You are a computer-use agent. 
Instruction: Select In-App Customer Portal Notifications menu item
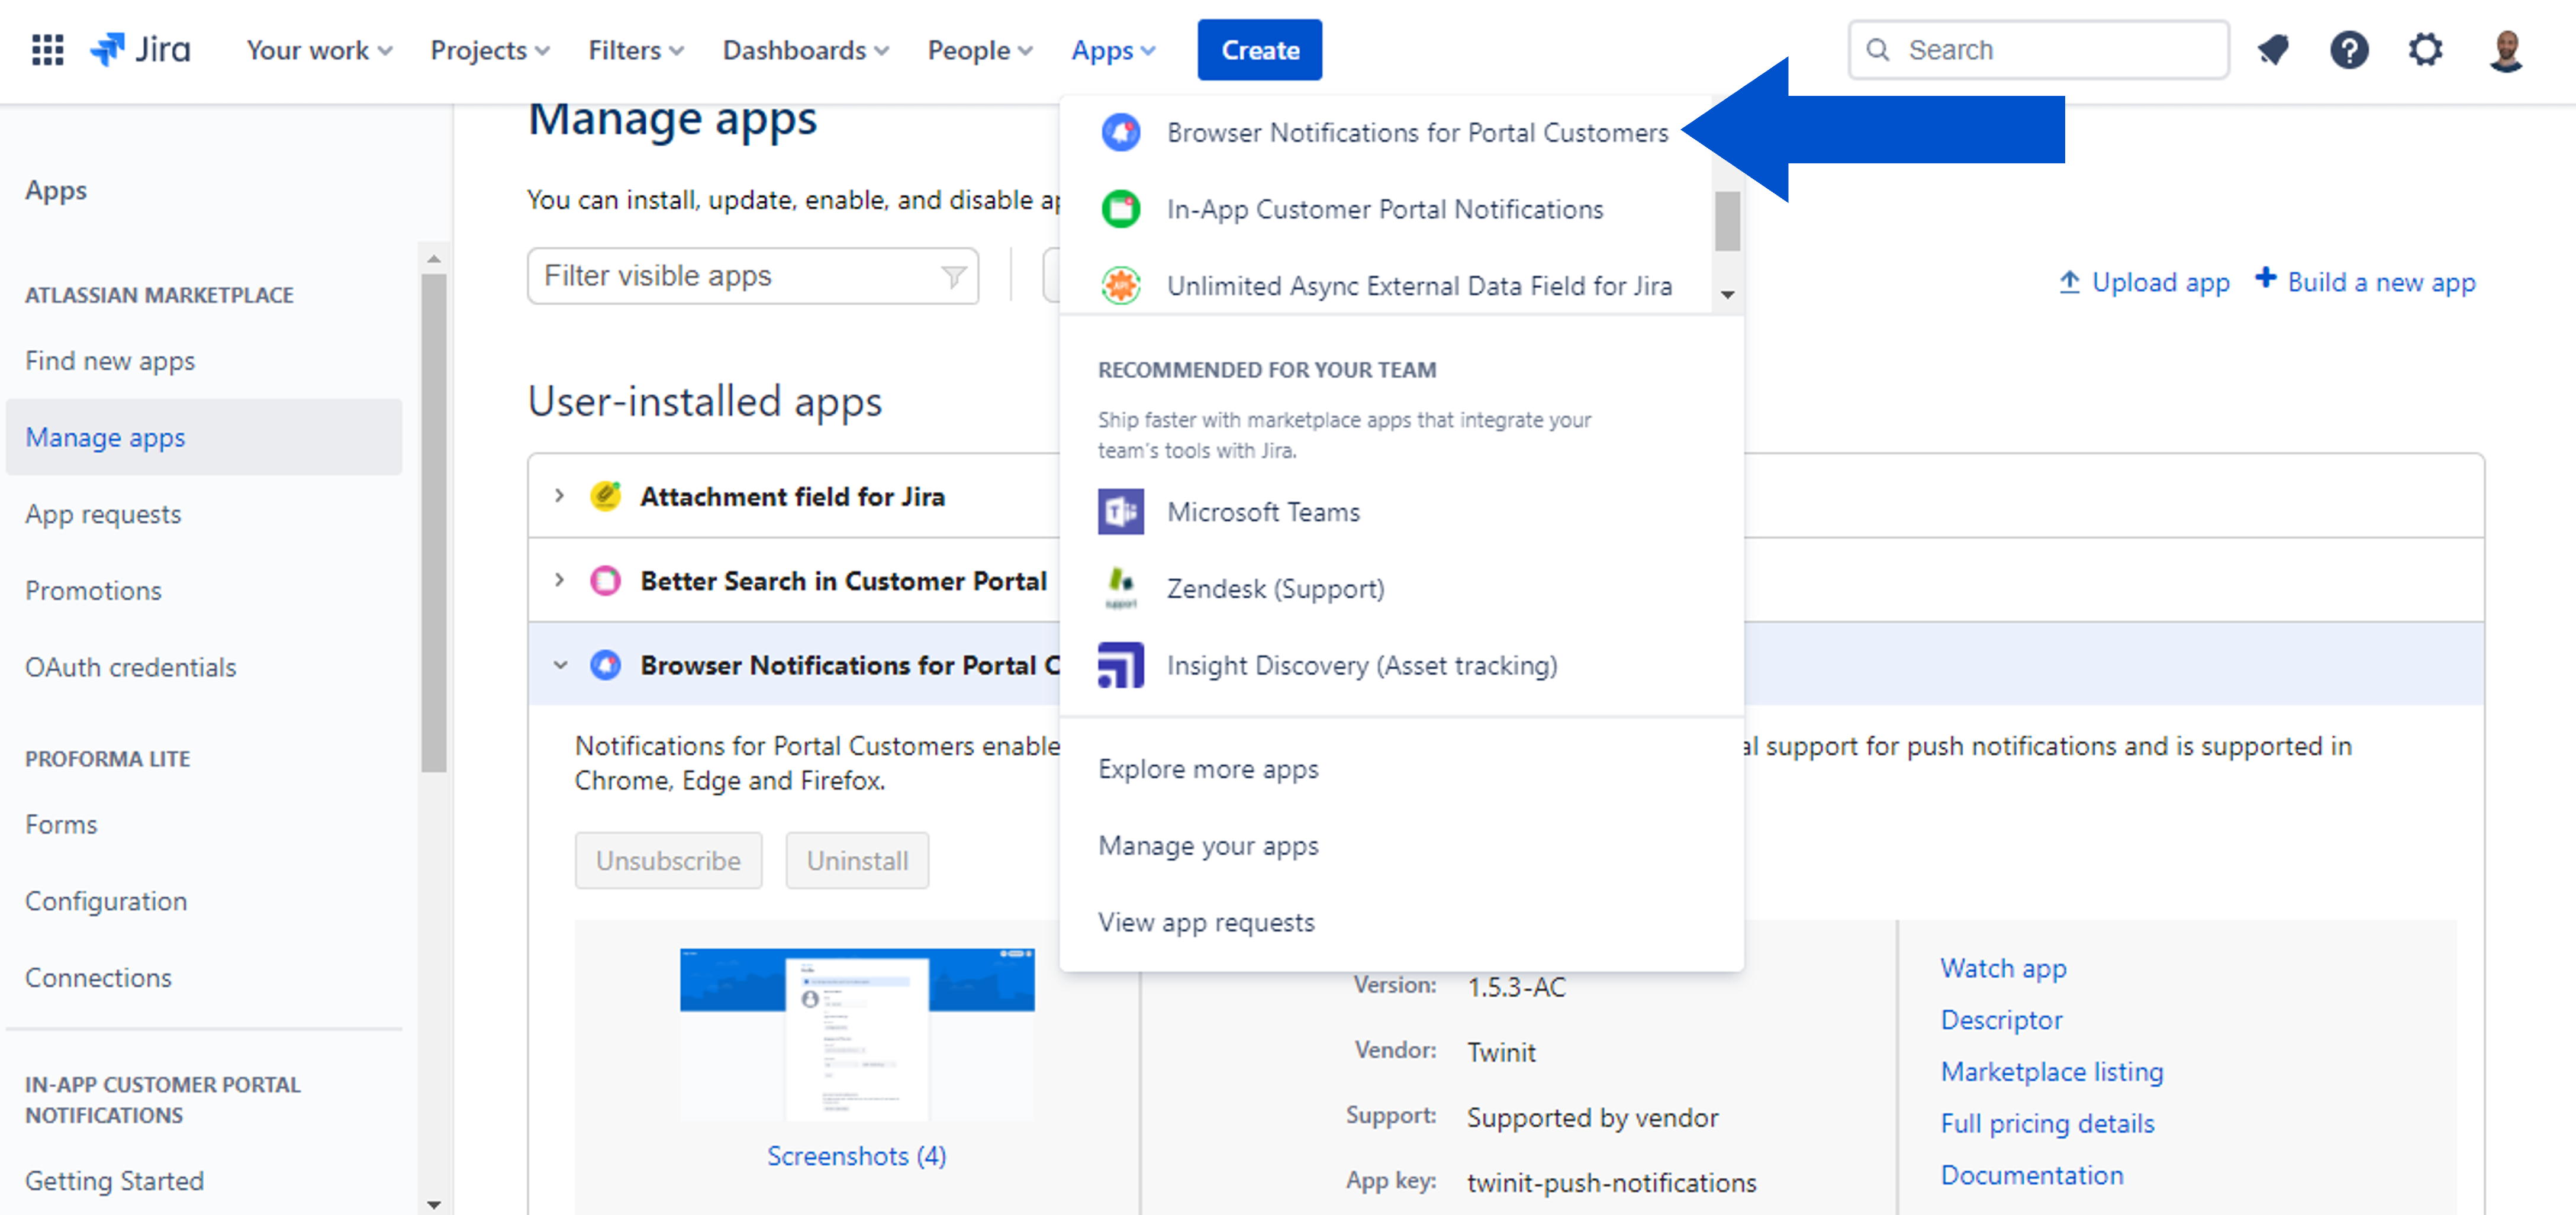(x=1386, y=209)
